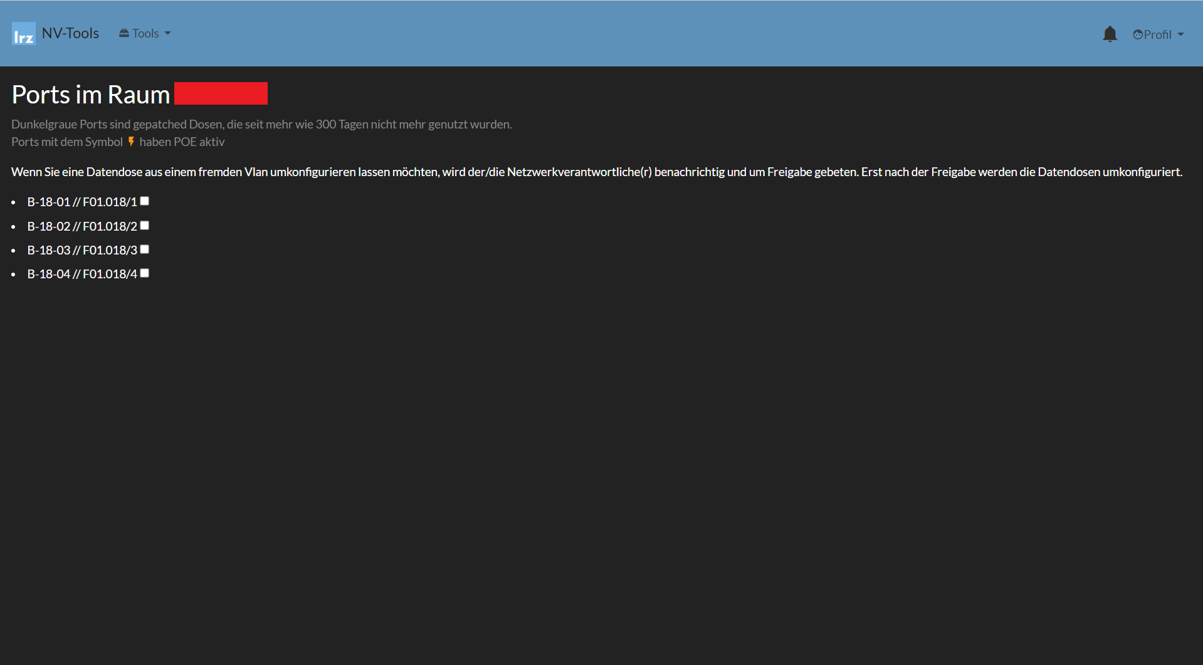Viewport: 1203px width, 665px height.
Task: Expand the Profil dropdown arrow
Action: [x=1180, y=35]
